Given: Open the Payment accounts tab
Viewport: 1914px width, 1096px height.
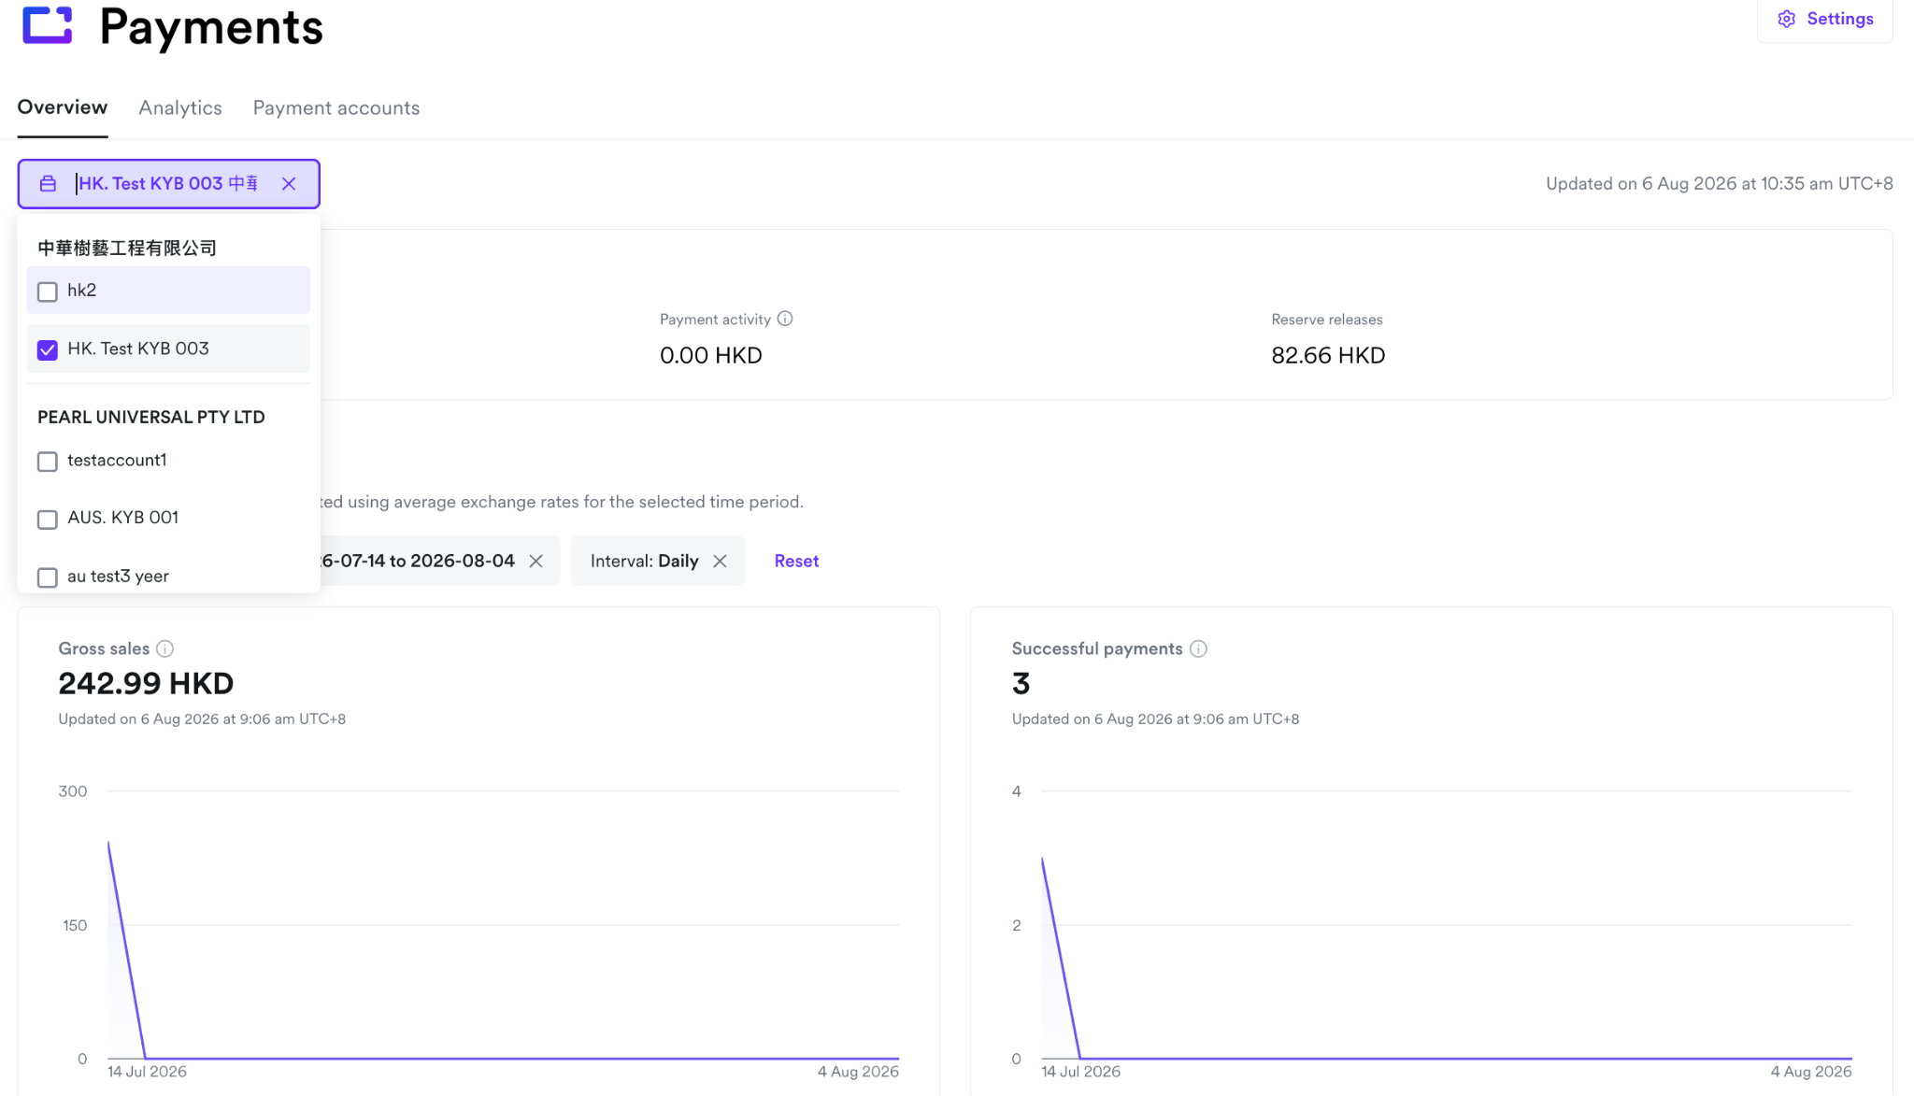Looking at the screenshot, I should (x=336, y=107).
